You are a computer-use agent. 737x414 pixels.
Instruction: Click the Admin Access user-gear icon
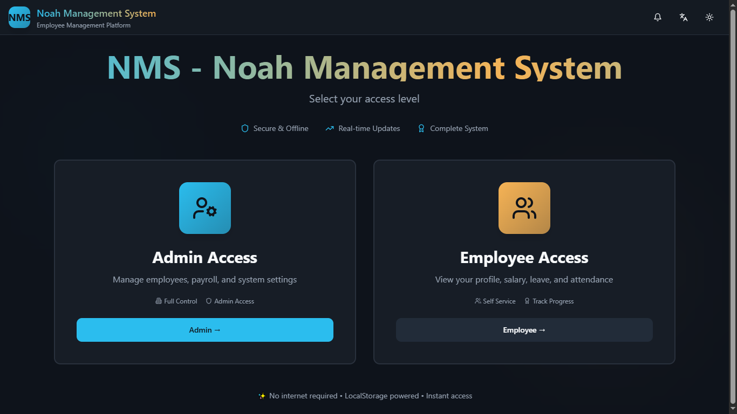coord(205,208)
